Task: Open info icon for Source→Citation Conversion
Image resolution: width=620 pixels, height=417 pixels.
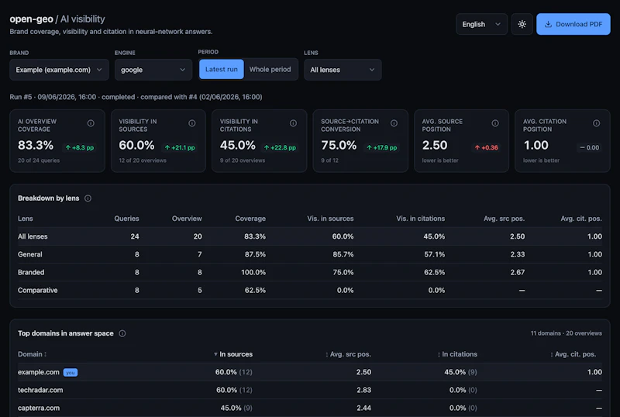Action: point(394,123)
